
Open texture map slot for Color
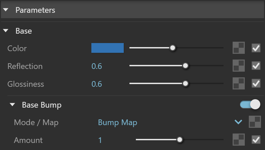tap(239, 48)
